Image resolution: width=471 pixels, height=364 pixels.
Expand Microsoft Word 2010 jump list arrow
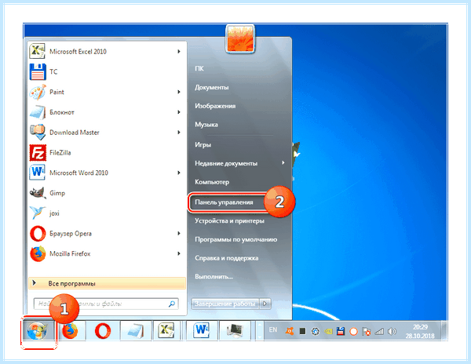[x=179, y=173]
